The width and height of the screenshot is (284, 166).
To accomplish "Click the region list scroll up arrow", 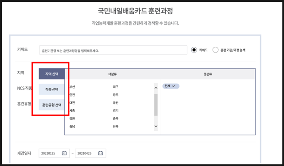I will [156, 88].
